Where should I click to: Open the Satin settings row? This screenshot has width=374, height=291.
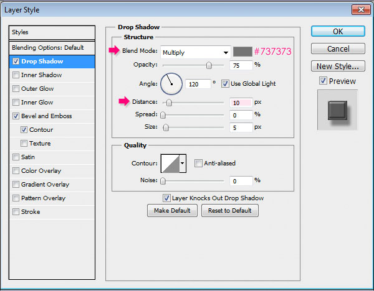(52, 157)
